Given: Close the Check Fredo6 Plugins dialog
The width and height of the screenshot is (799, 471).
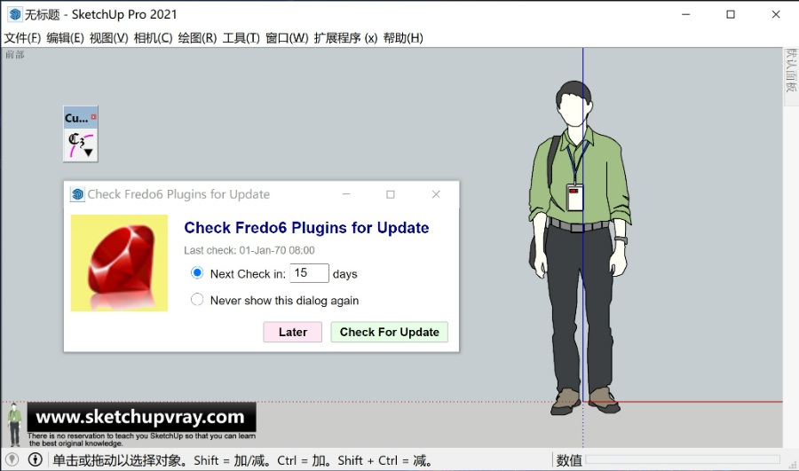Looking at the screenshot, I should pyautogui.click(x=436, y=194).
